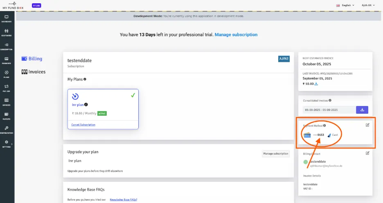Click the testenddate subscription title
Viewport: 383px width, 203px height.
tap(79, 60)
